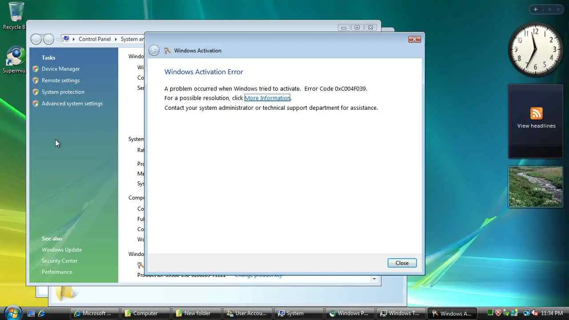Click the Windows Start orb

12,313
